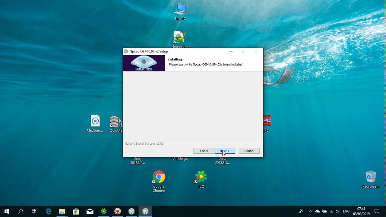
Task: Click the Nmap.org eye logo banner
Action: [144, 63]
